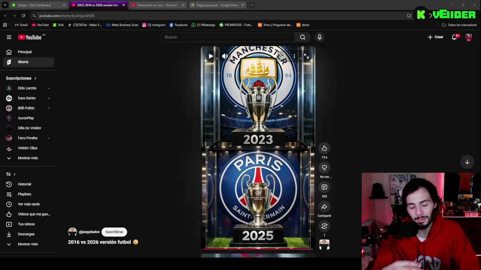Open the Facebook bookmark
The image size is (481, 270).
(x=178, y=25)
